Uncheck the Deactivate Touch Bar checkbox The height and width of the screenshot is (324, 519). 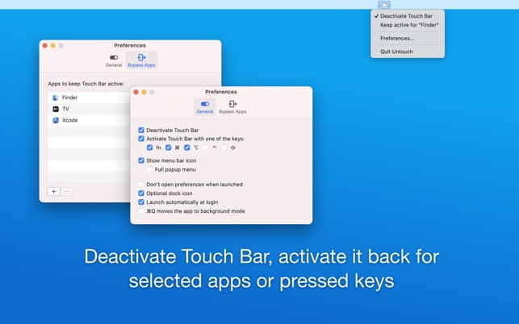(141, 131)
